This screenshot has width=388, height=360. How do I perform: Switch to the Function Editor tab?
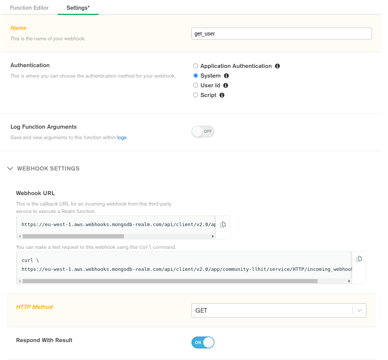pos(29,7)
